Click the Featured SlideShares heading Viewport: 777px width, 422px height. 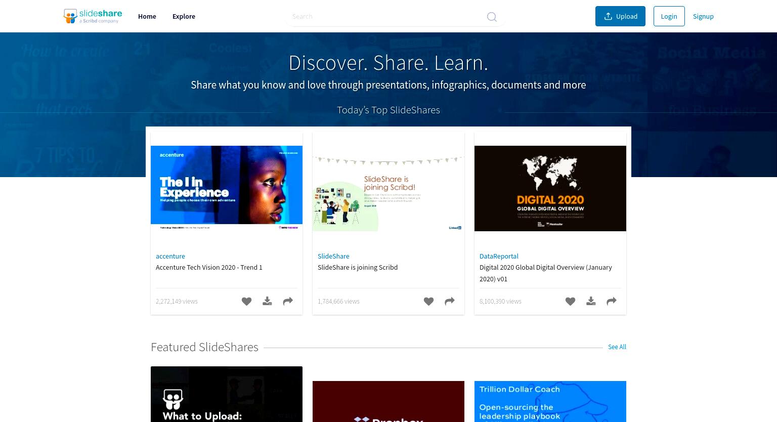tap(204, 347)
